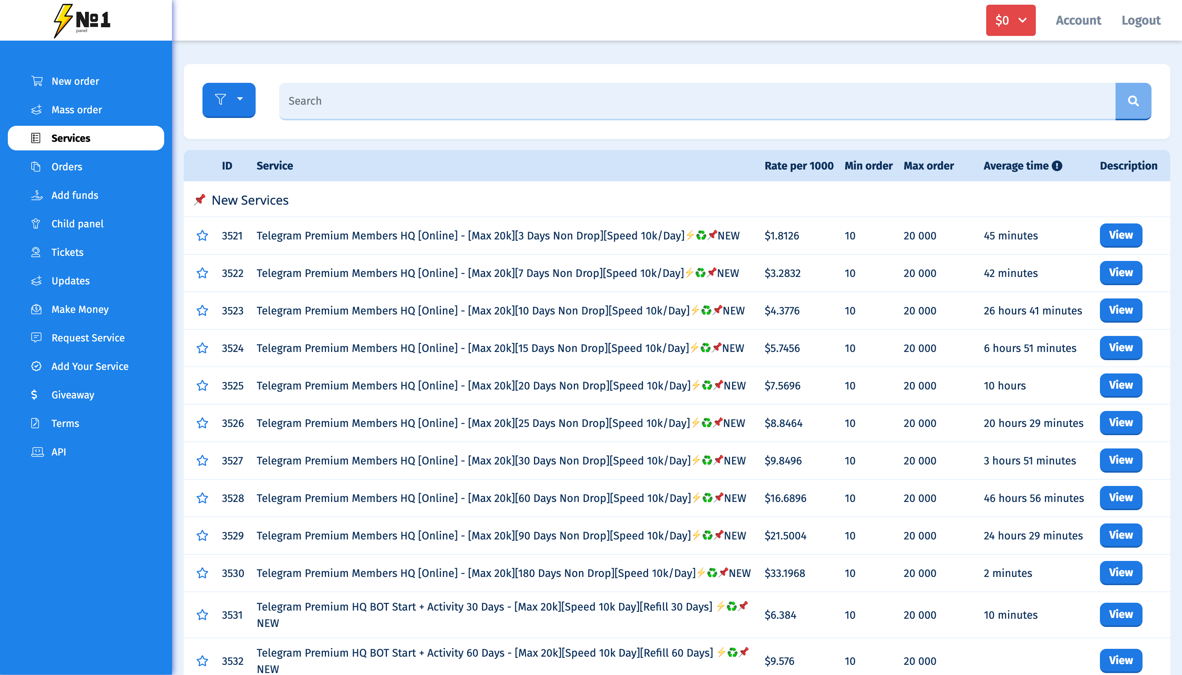1182x675 pixels.
Task: Click the magnifier search button
Action: coord(1132,101)
